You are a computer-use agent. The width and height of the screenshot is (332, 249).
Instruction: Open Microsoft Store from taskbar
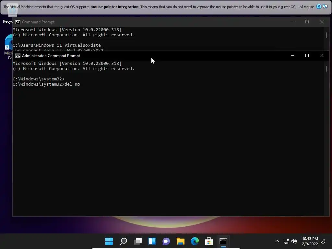coord(209,241)
